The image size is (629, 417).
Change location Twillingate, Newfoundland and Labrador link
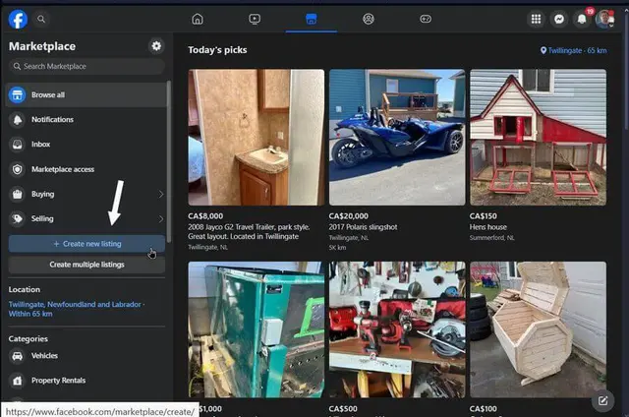click(x=77, y=309)
